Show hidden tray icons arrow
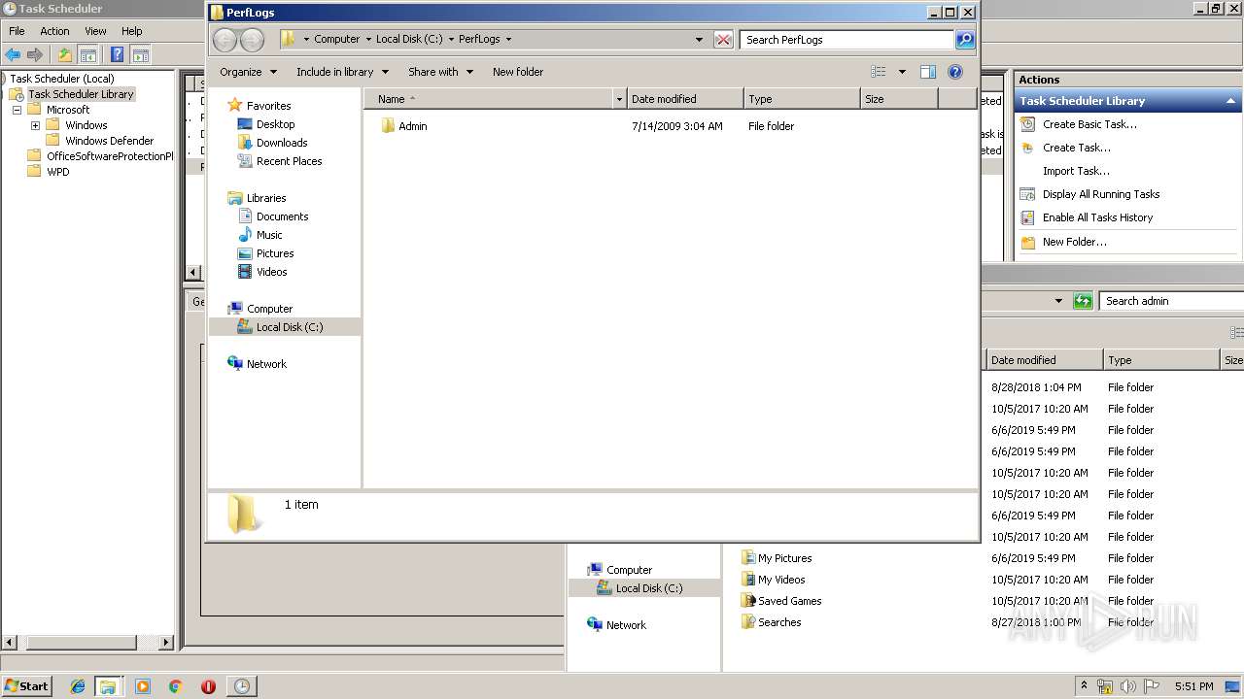Viewport: 1244px width, 699px height. [x=1084, y=686]
